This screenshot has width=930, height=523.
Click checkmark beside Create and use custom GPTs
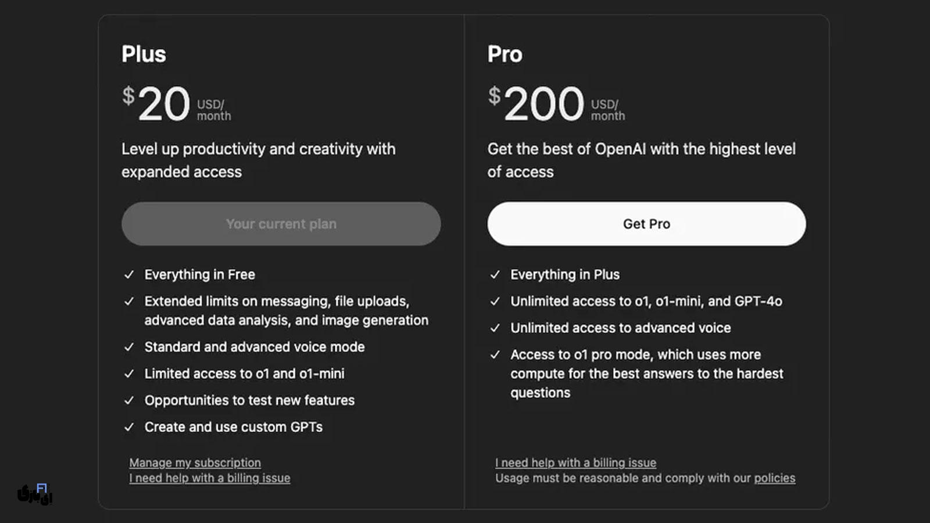(129, 427)
